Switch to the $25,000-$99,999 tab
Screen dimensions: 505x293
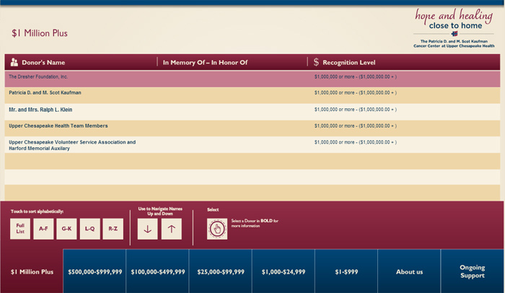pos(221,271)
